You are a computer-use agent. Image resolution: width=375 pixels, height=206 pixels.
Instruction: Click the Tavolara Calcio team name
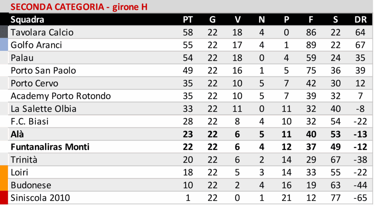pyautogui.click(x=42, y=32)
